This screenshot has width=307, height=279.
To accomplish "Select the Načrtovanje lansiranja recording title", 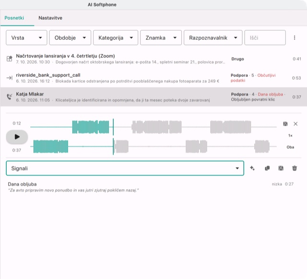I will point(65,56).
